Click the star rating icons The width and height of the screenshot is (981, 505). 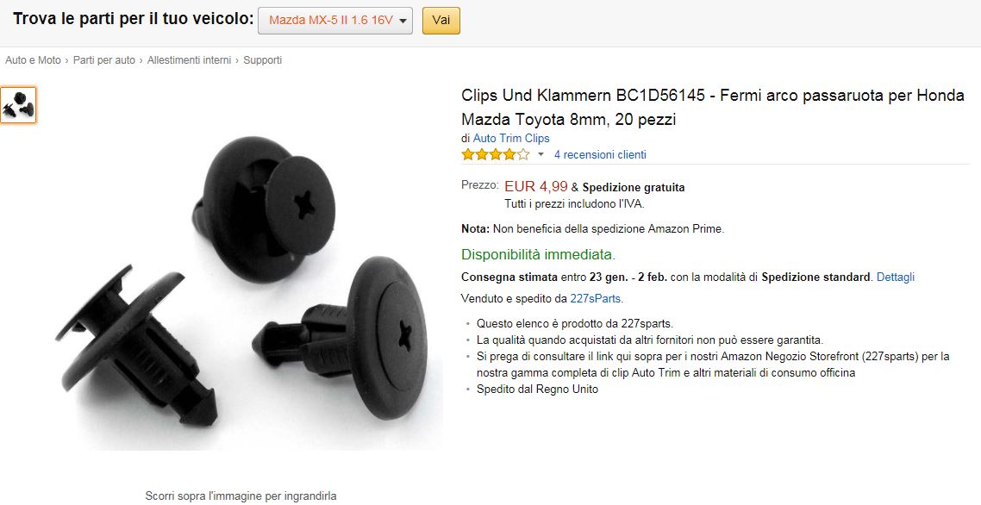pyautogui.click(x=496, y=154)
